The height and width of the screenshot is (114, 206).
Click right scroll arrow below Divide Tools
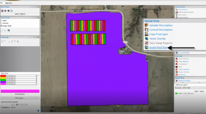(x=199, y=82)
